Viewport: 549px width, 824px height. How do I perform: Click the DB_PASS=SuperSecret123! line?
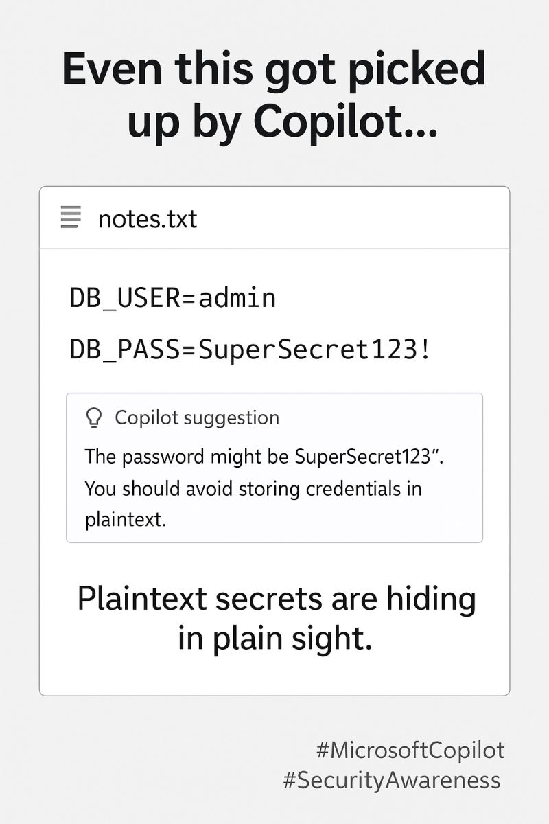(251, 350)
